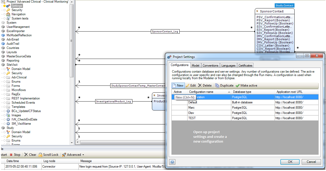Open the Conventions tab
This screenshot has width=326, height=171.
coord(210,66)
